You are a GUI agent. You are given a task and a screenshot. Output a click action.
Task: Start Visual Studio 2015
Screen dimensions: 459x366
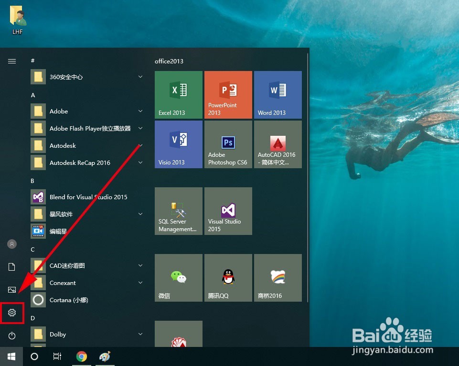point(228,211)
